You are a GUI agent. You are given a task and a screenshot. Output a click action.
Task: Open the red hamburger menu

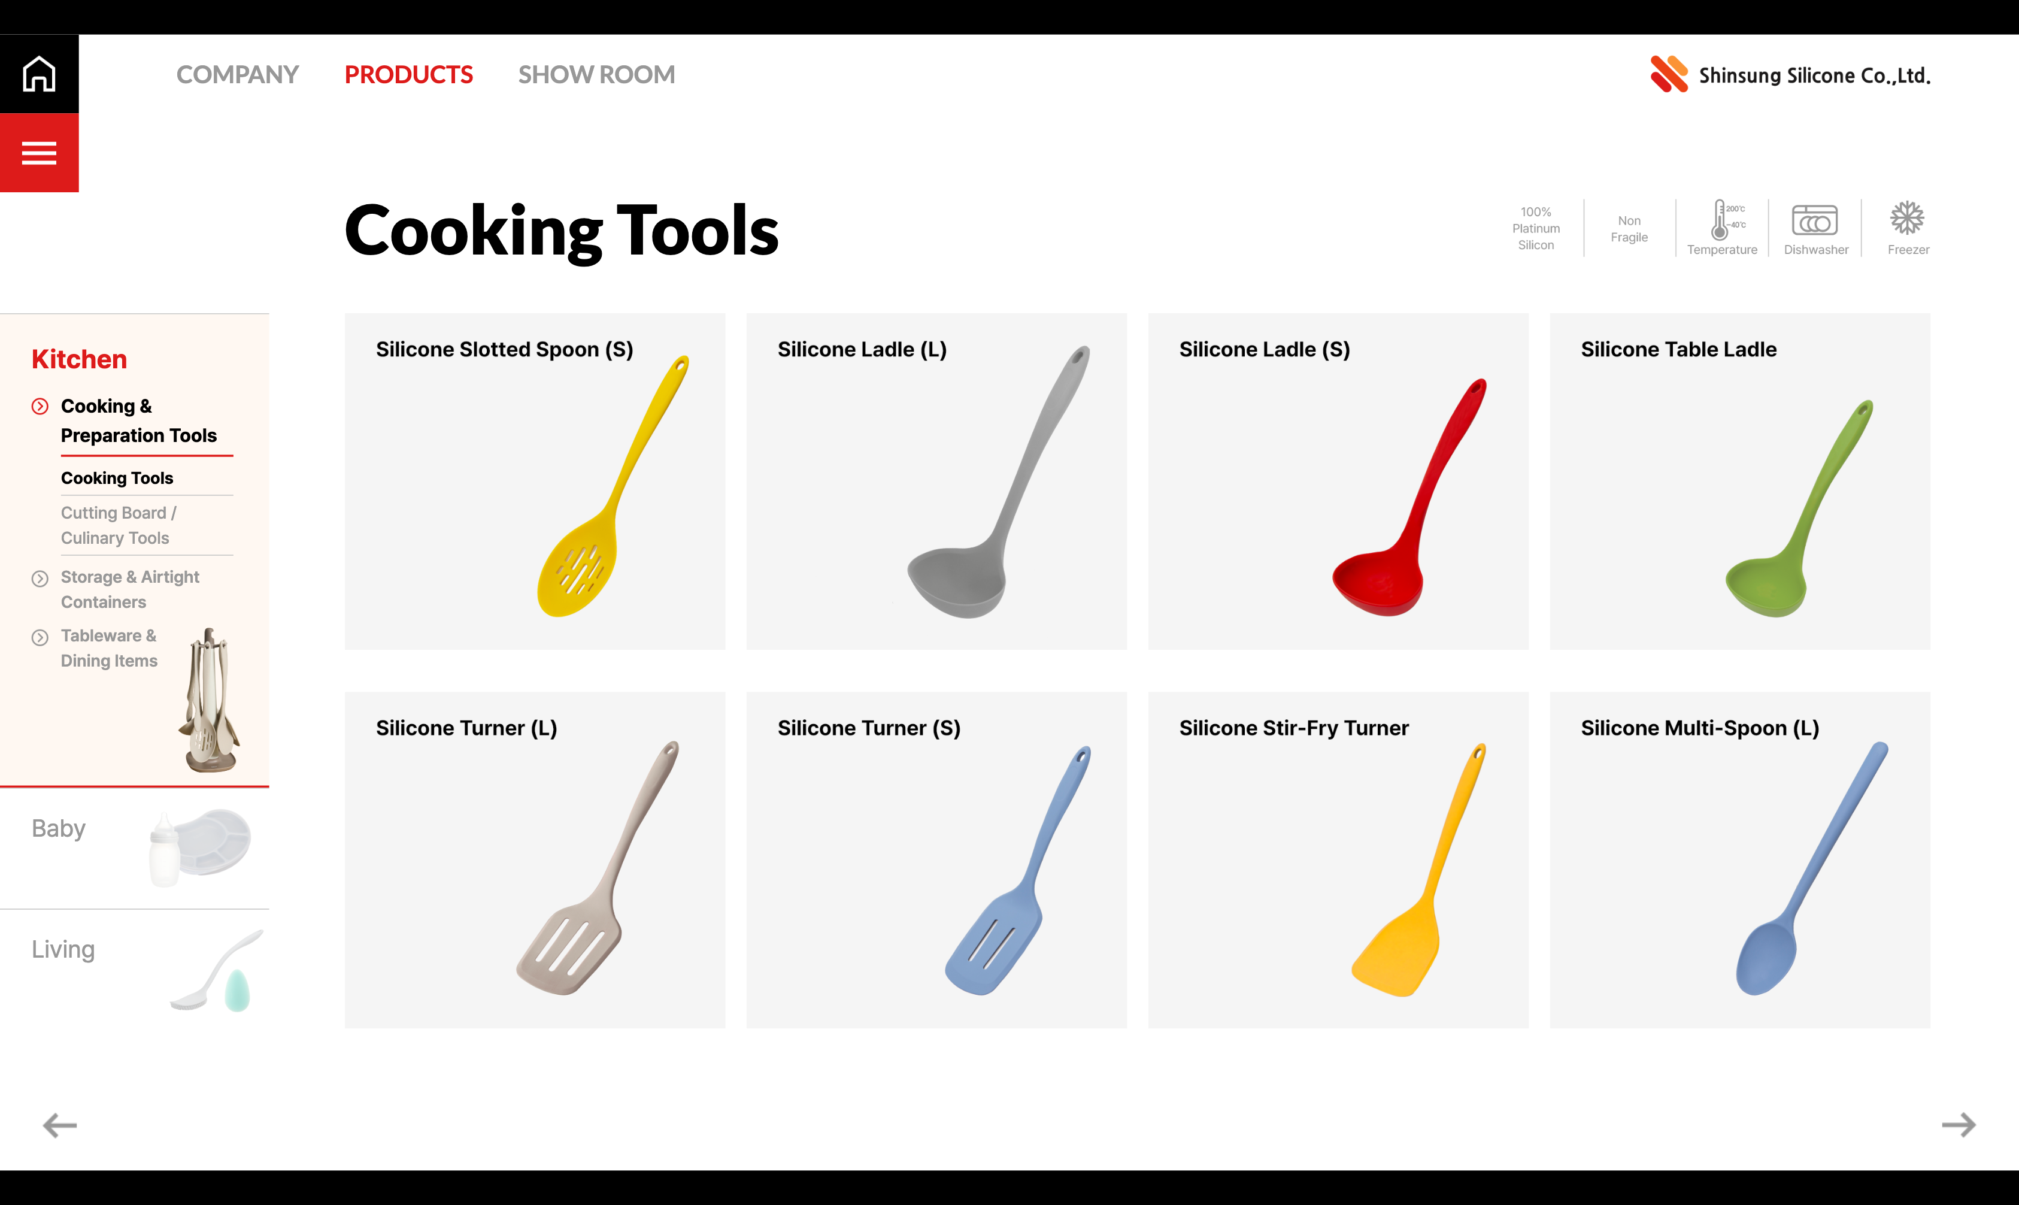[39, 153]
